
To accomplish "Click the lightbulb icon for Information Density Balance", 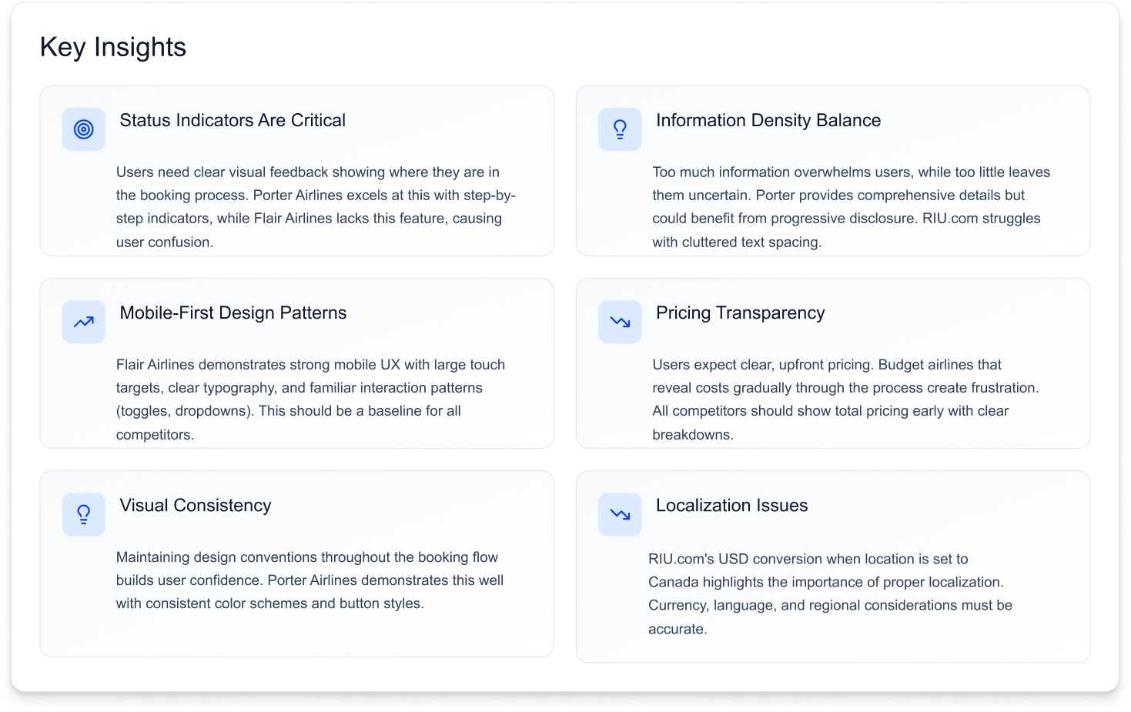I will click(620, 129).
